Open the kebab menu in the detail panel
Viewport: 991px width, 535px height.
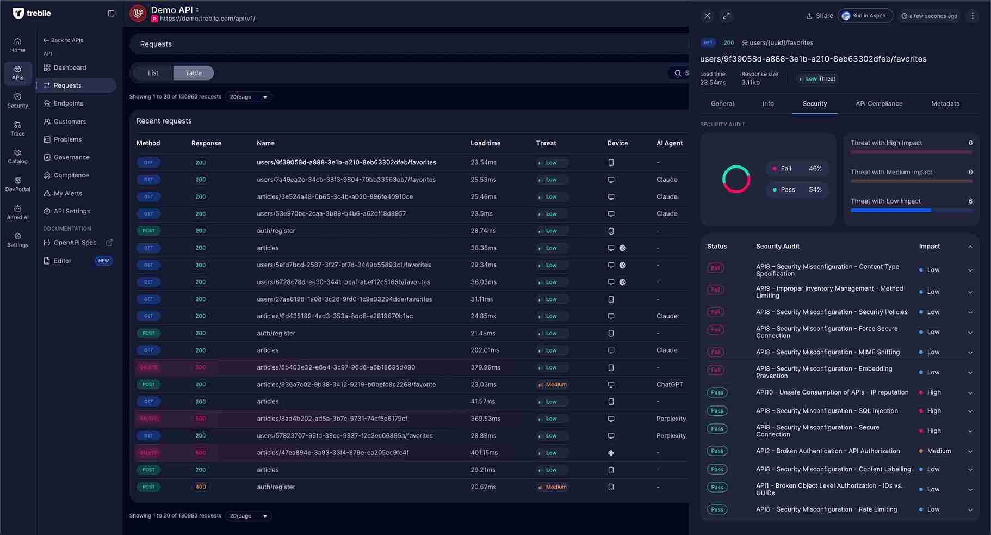click(x=973, y=16)
